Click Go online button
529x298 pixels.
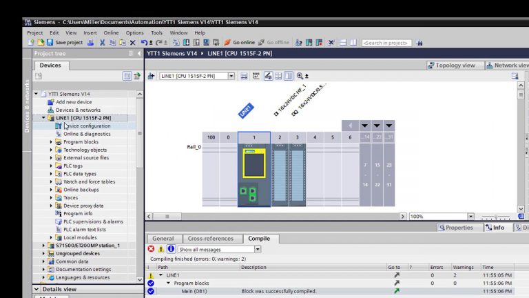pos(240,43)
